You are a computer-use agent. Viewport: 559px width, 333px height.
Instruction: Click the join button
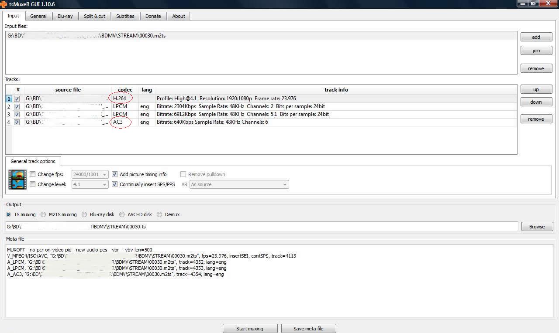click(x=536, y=51)
